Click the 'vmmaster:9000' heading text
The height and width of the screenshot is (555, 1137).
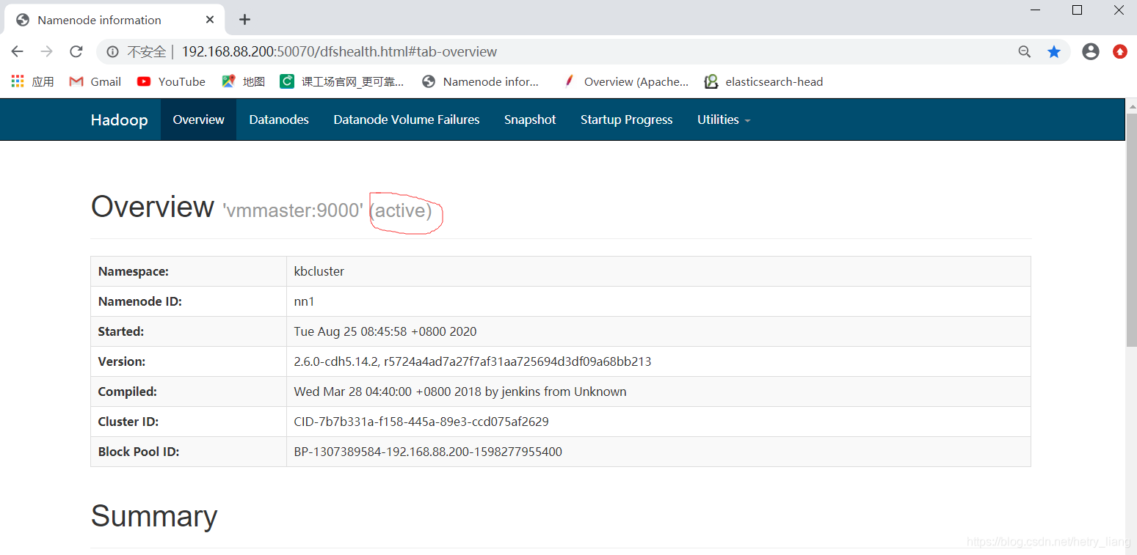[293, 210]
